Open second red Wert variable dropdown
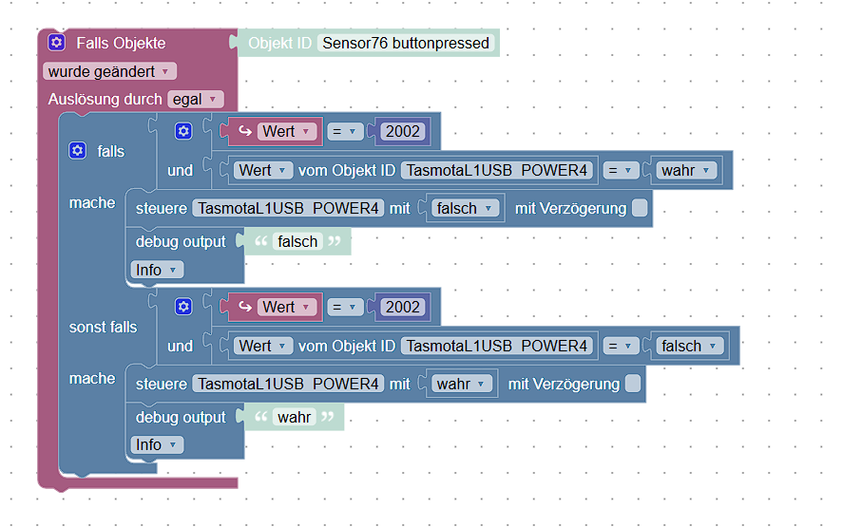 click(x=287, y=308)
